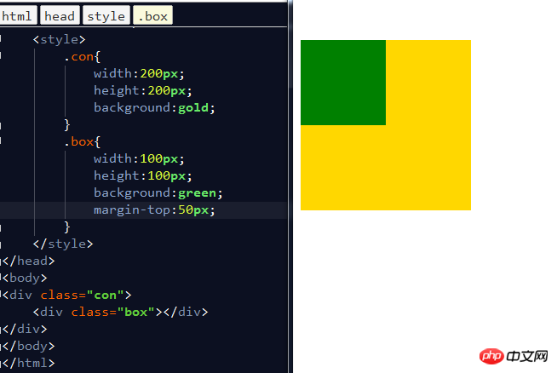
Task: Select the html breadcrumb tab
Action: (18, 15)
